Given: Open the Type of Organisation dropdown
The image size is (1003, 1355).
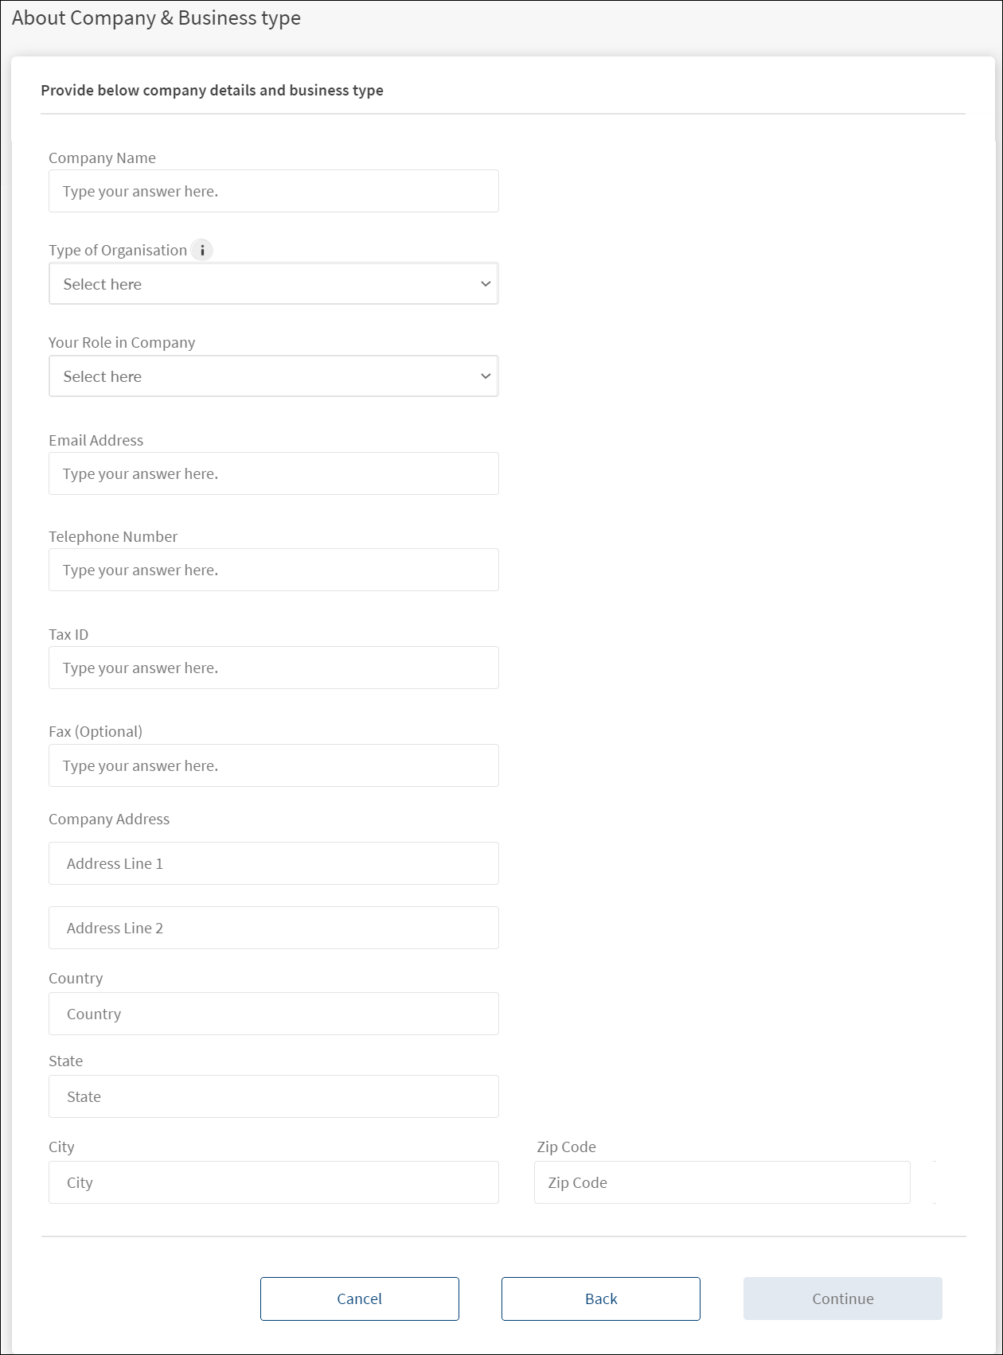Looking at the screenshot, I should click(273, 284).
